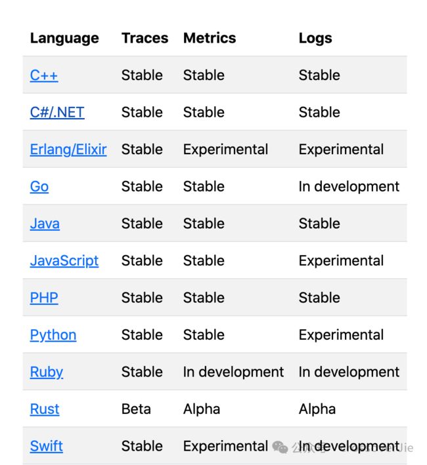The width and height of the screenshot is (427, 465).
Task: Click Erlang/Elixir's Experimental metrics cell
Action: click(226, 149)
